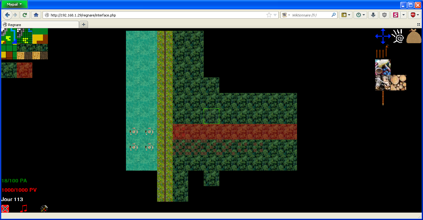
Task: Pick the red-brown terrain swatch at left
Action: (24, 70)
